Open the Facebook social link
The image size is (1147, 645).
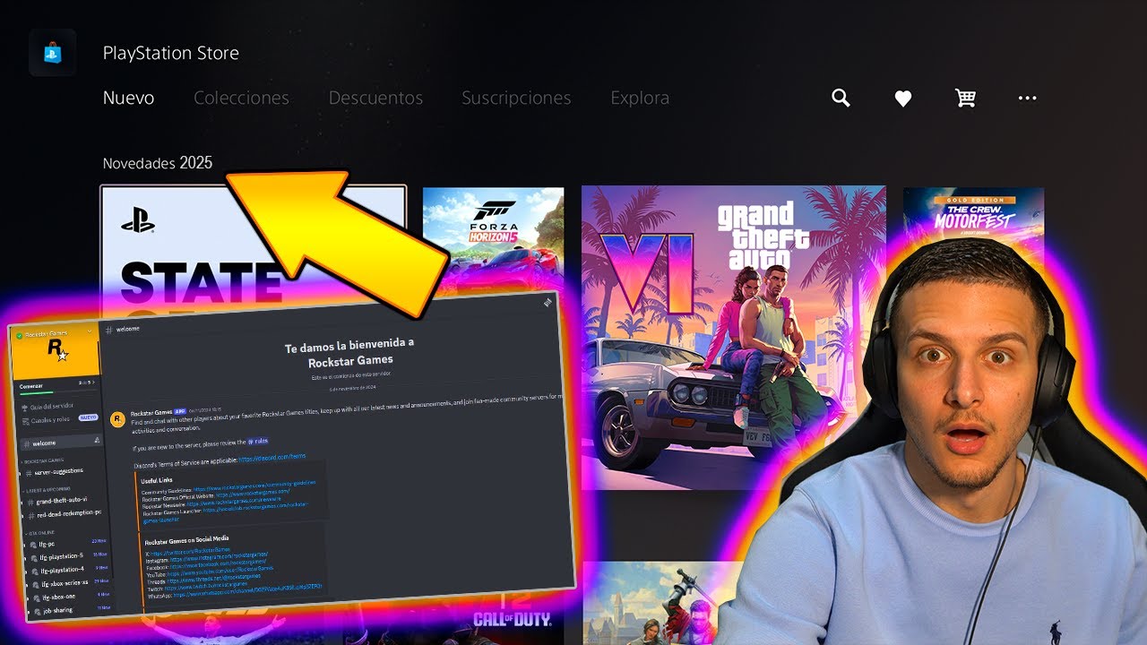(218, 563)
